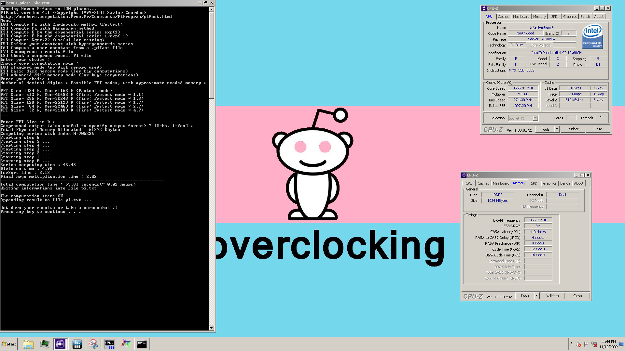Click Total computation time line in console
Viewport: 625px width, 351px height.
click(x=68, y=184)
